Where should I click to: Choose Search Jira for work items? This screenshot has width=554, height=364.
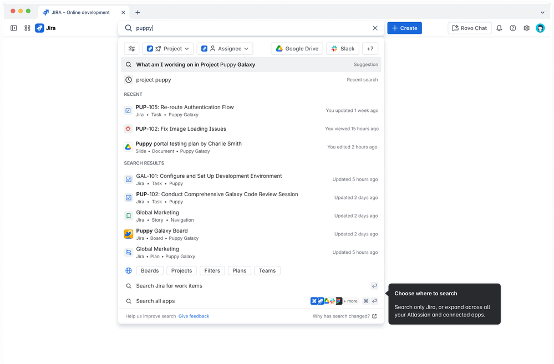click(251, 286)
